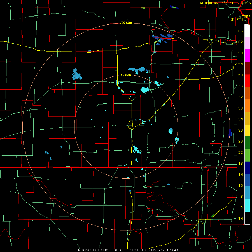
Task: Pick the navy blue legend band
Action: pos(247,168)
